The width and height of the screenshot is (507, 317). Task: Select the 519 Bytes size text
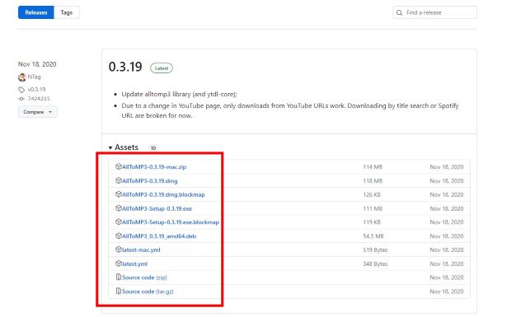tap(375, 249)
